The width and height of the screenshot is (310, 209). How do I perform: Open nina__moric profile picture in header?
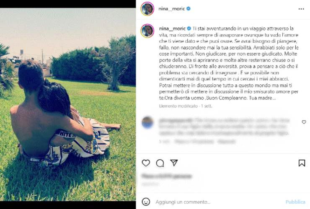coord(147,9)
